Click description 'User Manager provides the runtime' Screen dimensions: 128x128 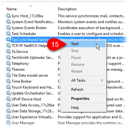(x=91, y=123)
